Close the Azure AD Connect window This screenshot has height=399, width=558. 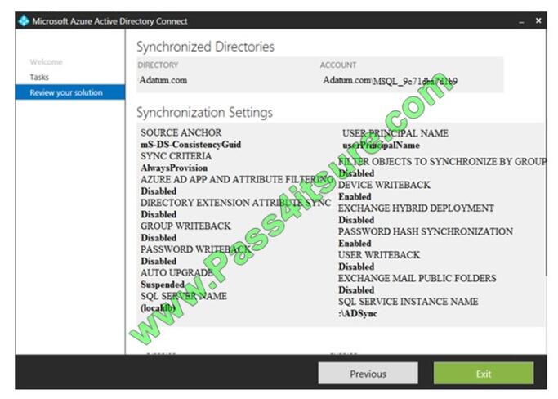click(x=538, y=21)
